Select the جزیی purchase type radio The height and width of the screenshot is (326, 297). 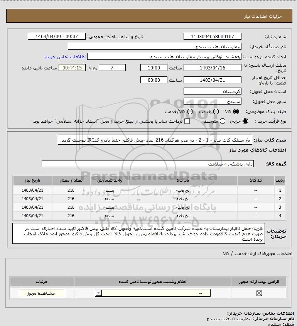point(245,121)
